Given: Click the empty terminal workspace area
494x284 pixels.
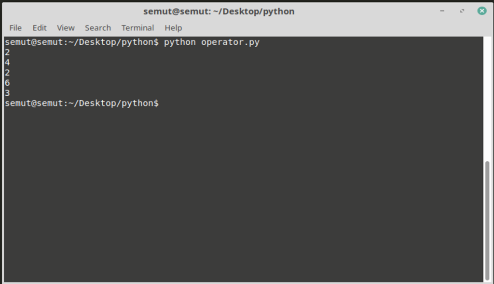Looking at the screenshot, I should [x=241, y=193].
